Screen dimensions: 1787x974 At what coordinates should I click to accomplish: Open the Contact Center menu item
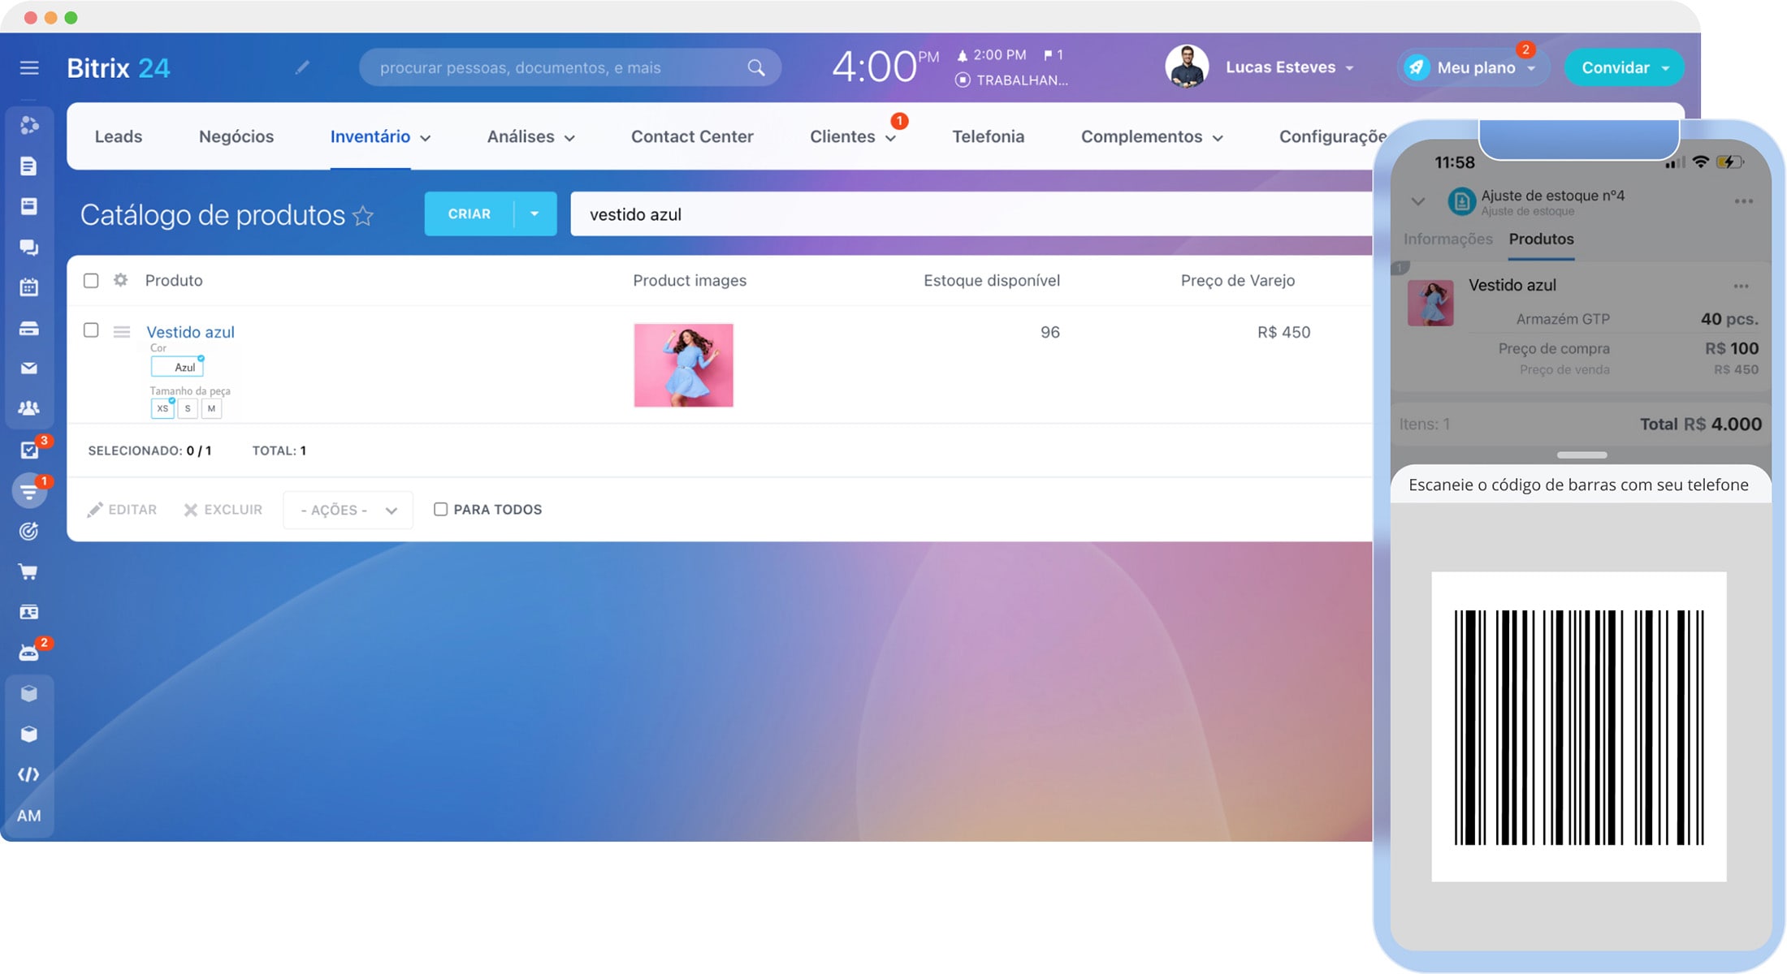coord(691,136)
